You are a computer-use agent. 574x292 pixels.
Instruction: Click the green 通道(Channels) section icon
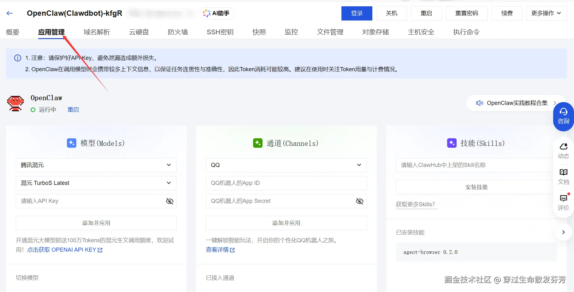258,143
